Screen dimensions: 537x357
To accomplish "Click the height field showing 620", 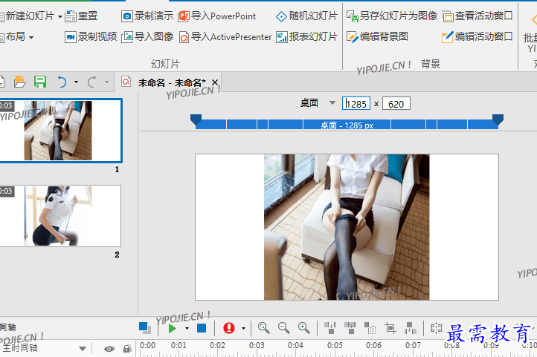I will pyautogui.click(x=396, y=103).
